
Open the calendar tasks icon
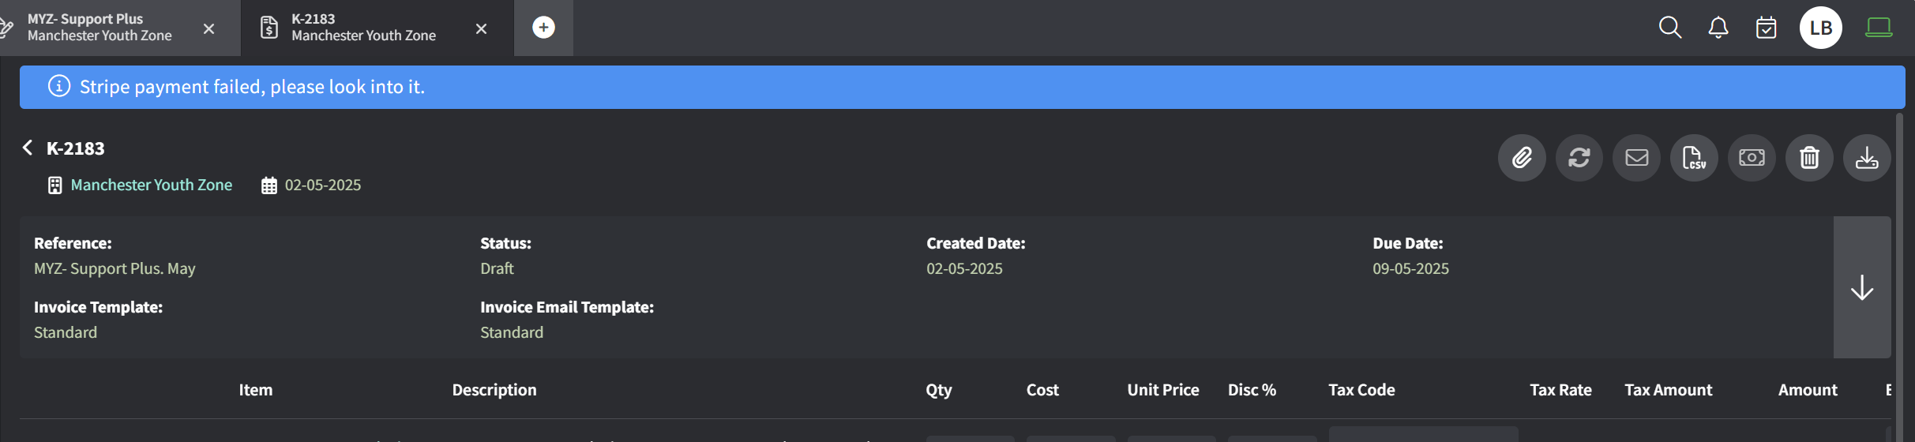1767,28
